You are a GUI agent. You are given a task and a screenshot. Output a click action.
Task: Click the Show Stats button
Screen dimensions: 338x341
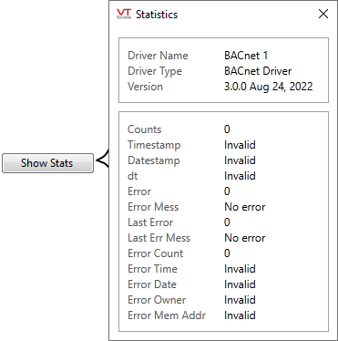pyautogui.click(x=47, y=163)
